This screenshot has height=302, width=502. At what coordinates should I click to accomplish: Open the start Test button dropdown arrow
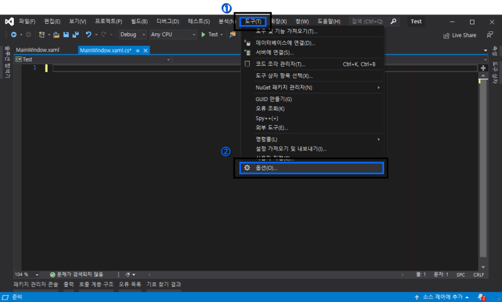pos(222,34)
